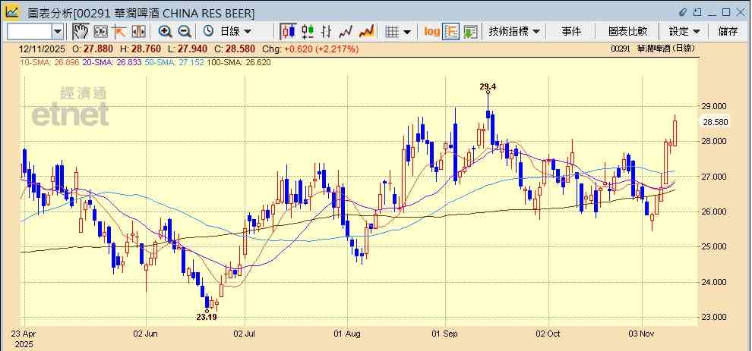
Task: Open the 圖表比較 chart comparison
Action: tap(627, 31)
